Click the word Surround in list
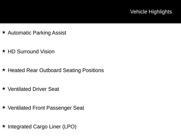Viewport: 181px width, 136px height. pyautogui.click(x=28, y=52)
